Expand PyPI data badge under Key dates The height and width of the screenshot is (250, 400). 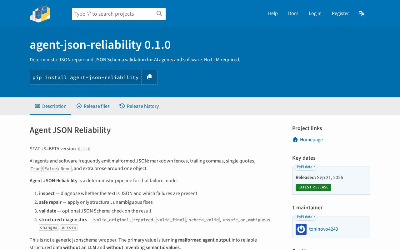[306, 167]
